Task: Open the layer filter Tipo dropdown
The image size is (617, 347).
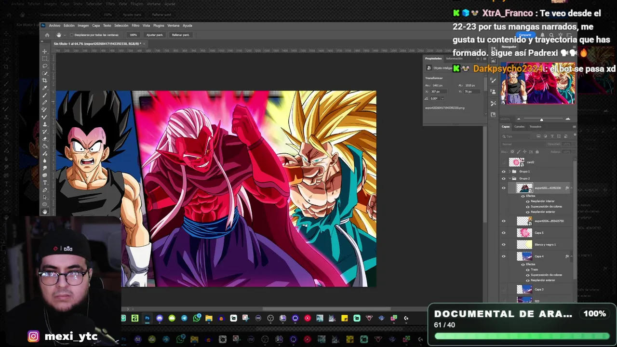Action: pos(516,136)
